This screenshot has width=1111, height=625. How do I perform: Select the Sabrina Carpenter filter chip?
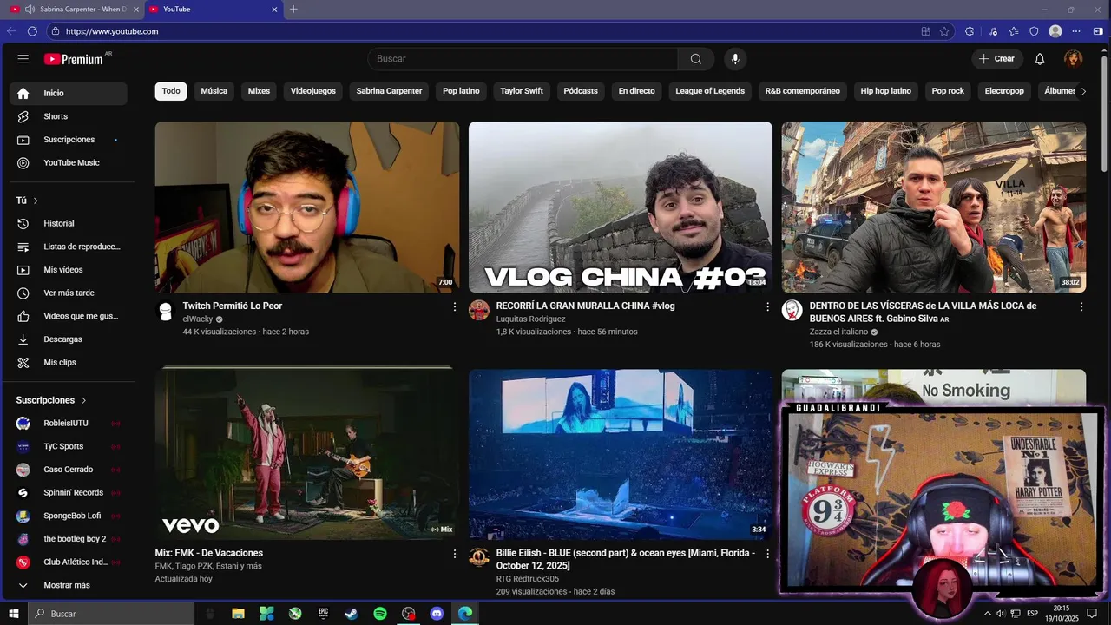pos(389,91)
